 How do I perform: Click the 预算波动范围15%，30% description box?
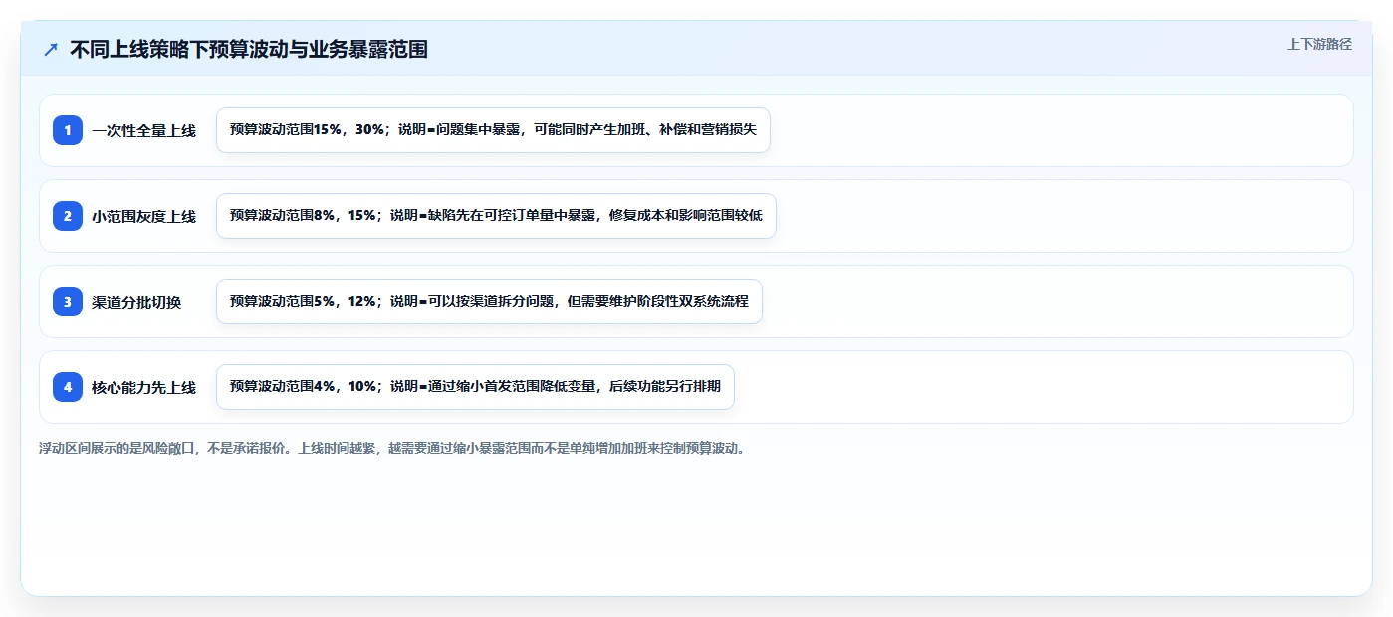pyautogui.click(x=493, y=130)
